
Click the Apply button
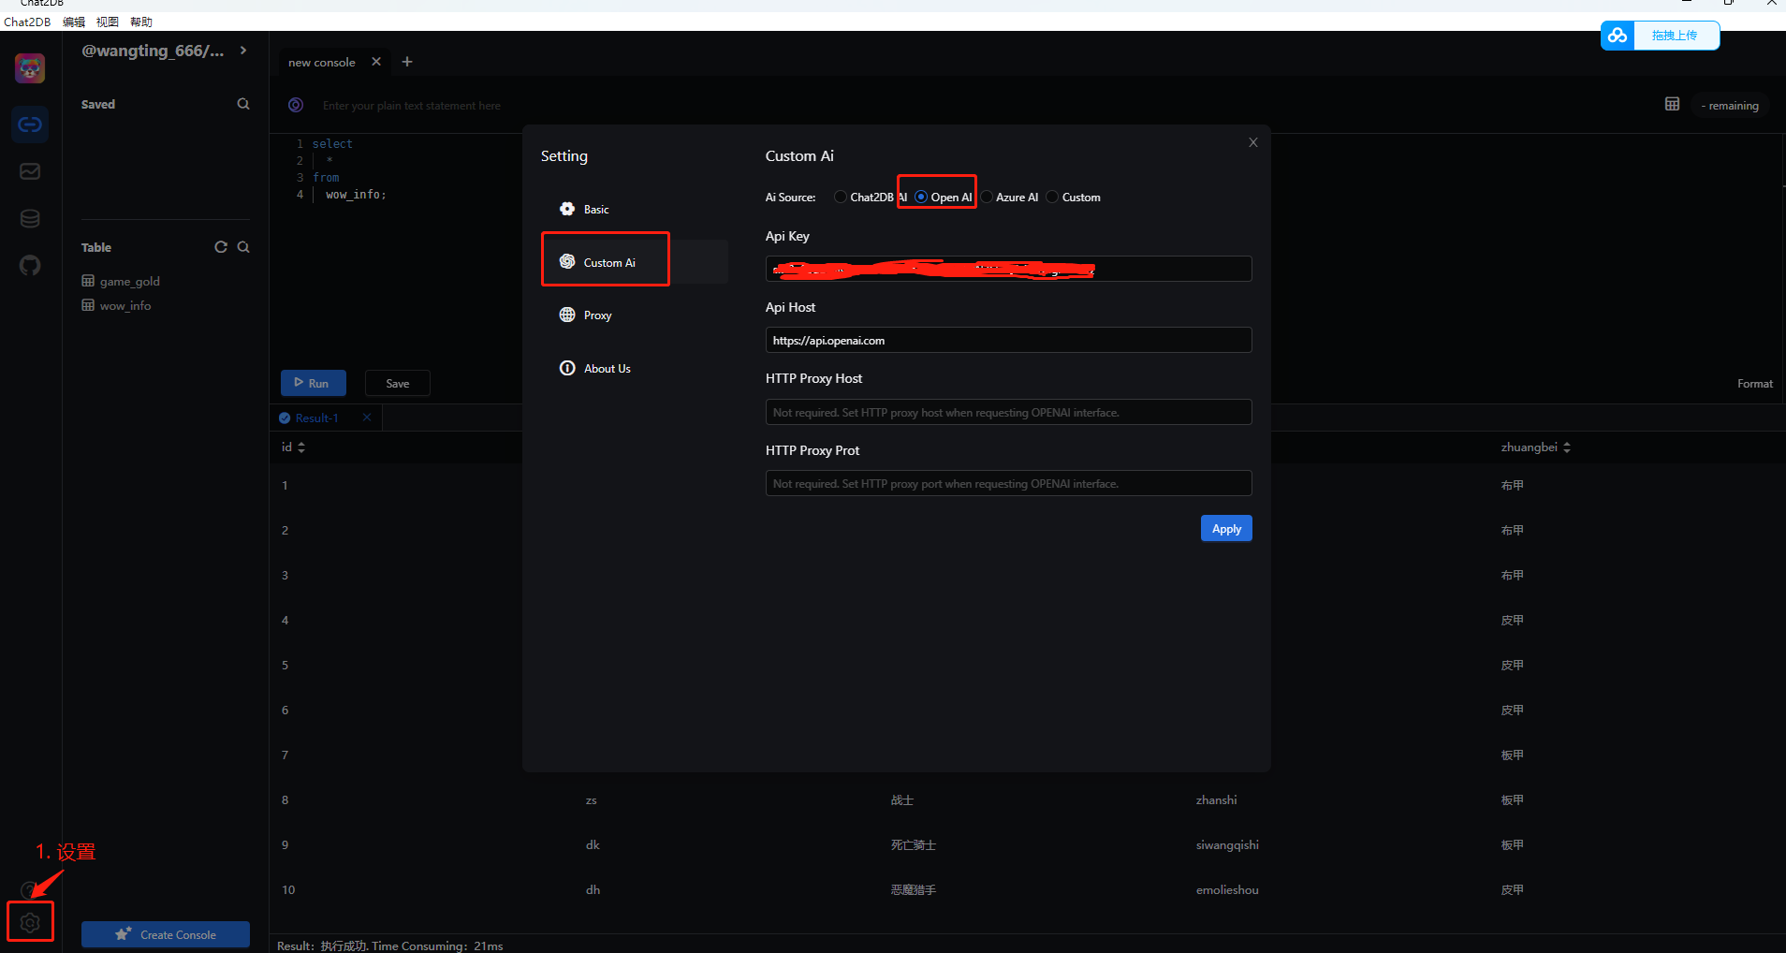1226,528
